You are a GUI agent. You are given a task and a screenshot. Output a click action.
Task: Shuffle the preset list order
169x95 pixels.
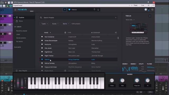[x=116, y=33]
